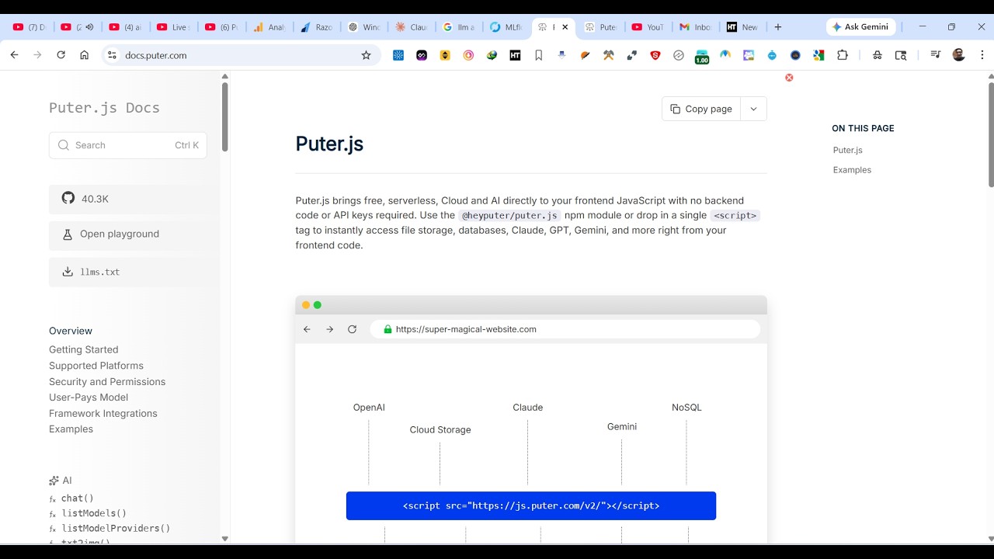Open the GitHub 40.3K stars link

click(x=132, y=199)
